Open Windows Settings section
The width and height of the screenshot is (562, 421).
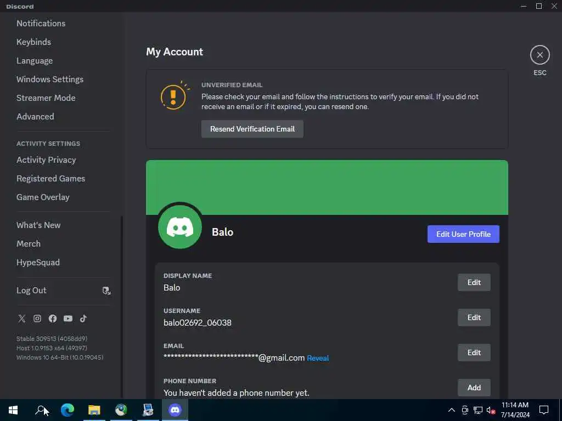click(50, 79)
